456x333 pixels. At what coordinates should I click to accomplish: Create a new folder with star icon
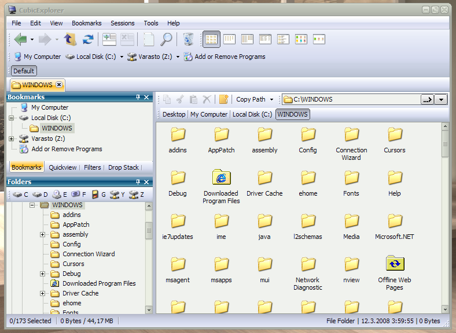223,99
